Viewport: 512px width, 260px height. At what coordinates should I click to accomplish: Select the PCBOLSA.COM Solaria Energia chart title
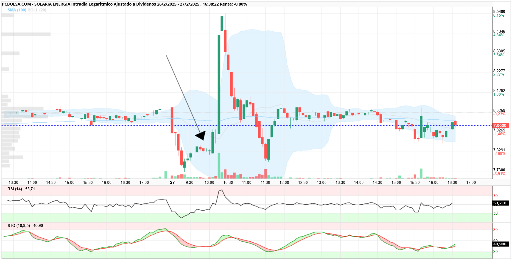pos(124,4)
